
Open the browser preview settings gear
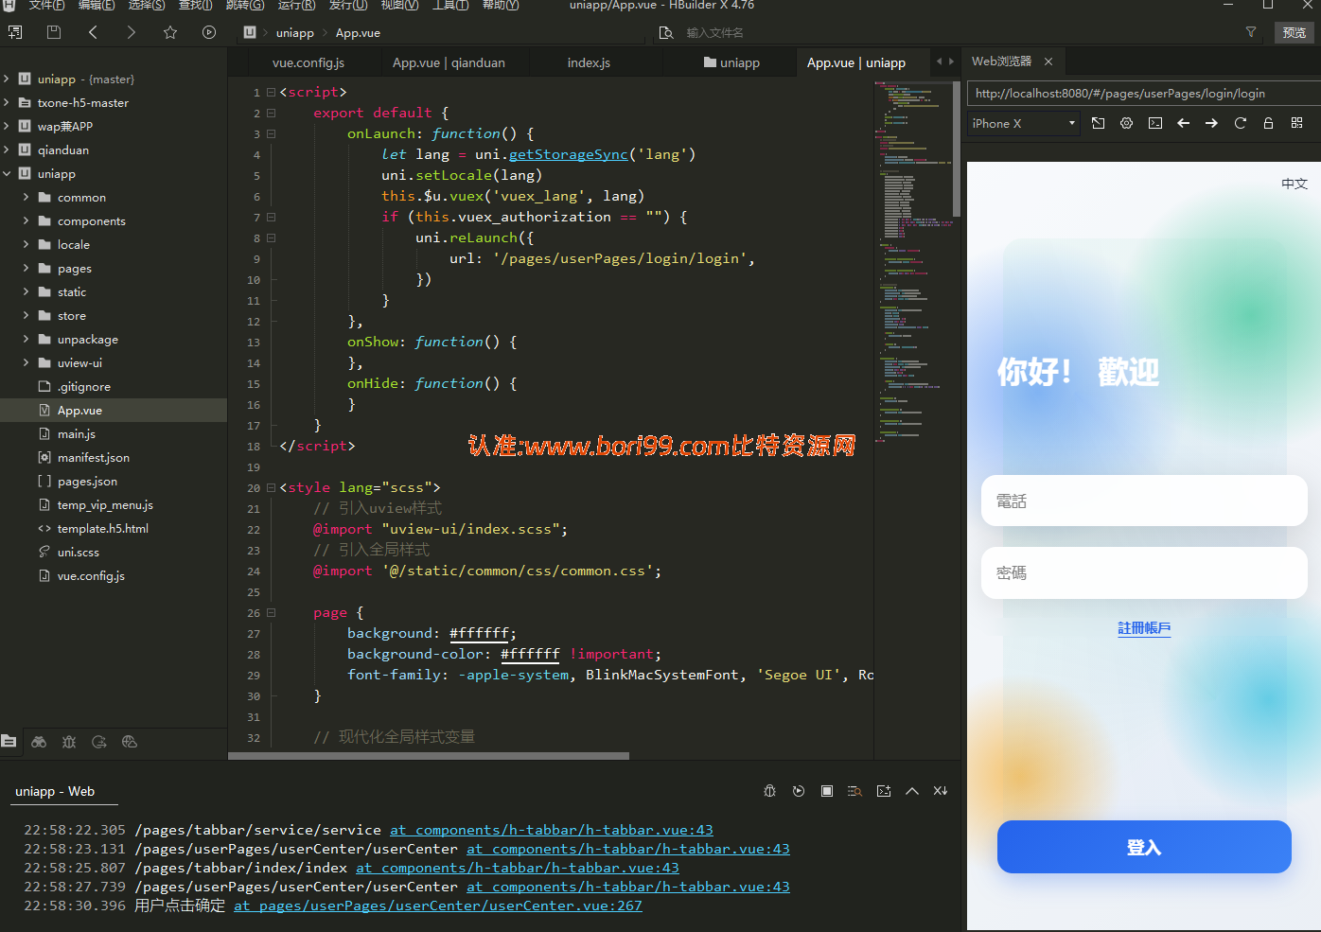[1126, 123]
